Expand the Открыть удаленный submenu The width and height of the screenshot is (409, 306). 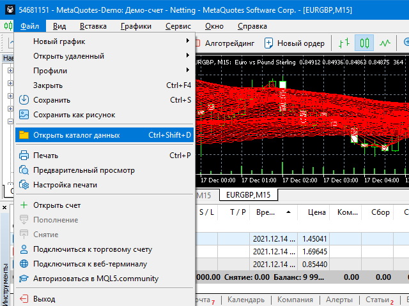[104, 56]
